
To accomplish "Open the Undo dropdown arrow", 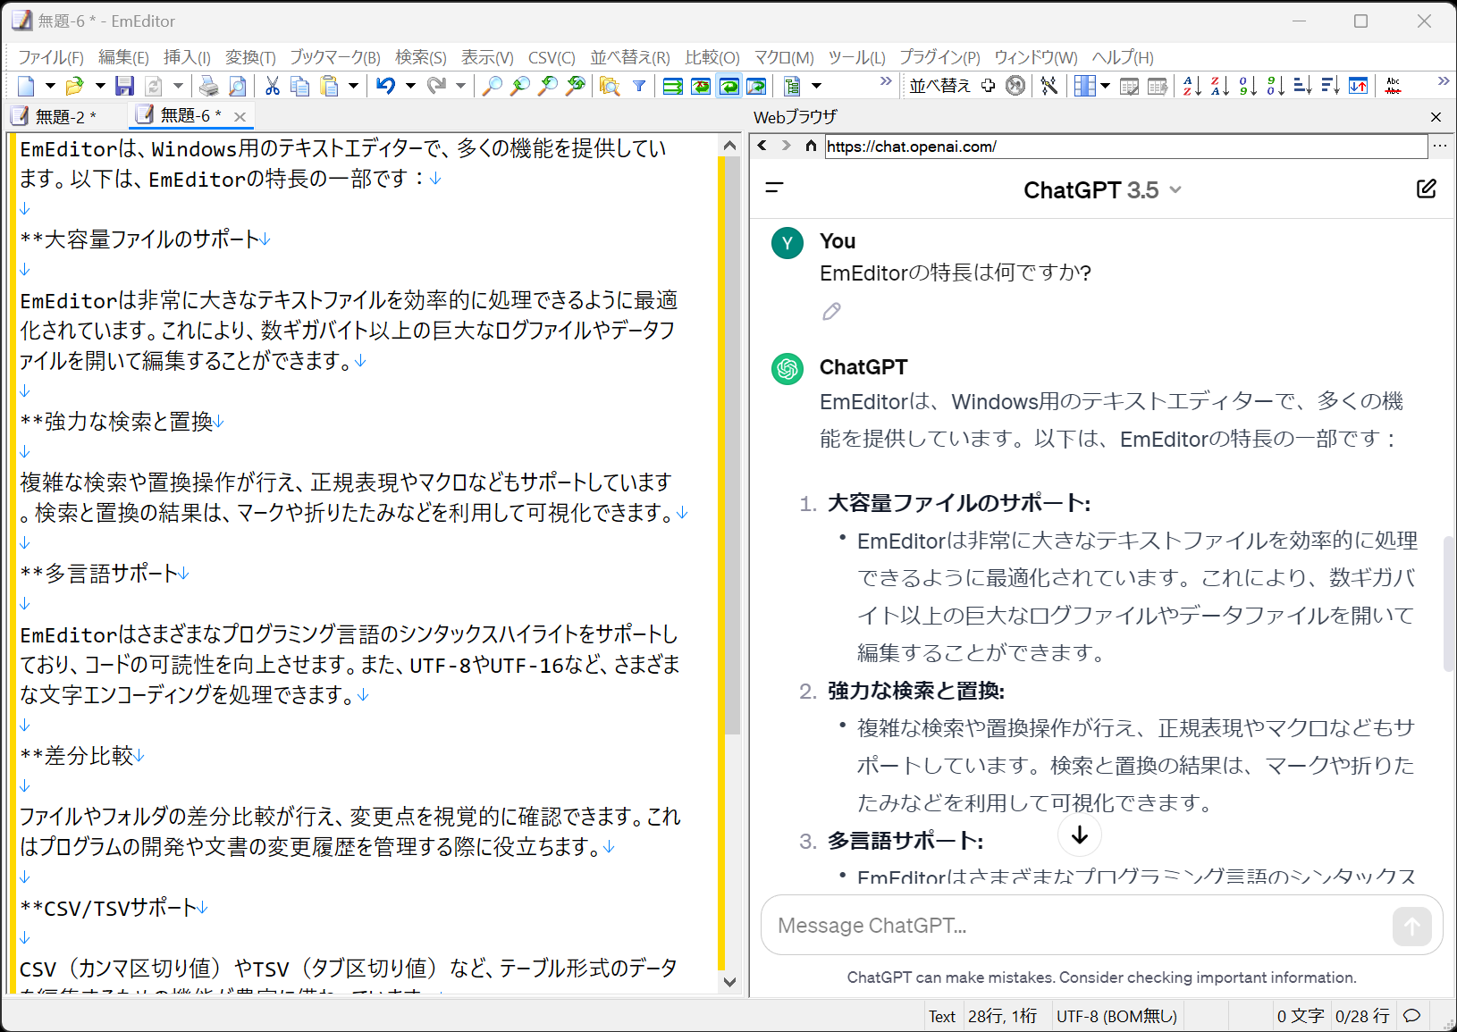I will click(408, 86).
